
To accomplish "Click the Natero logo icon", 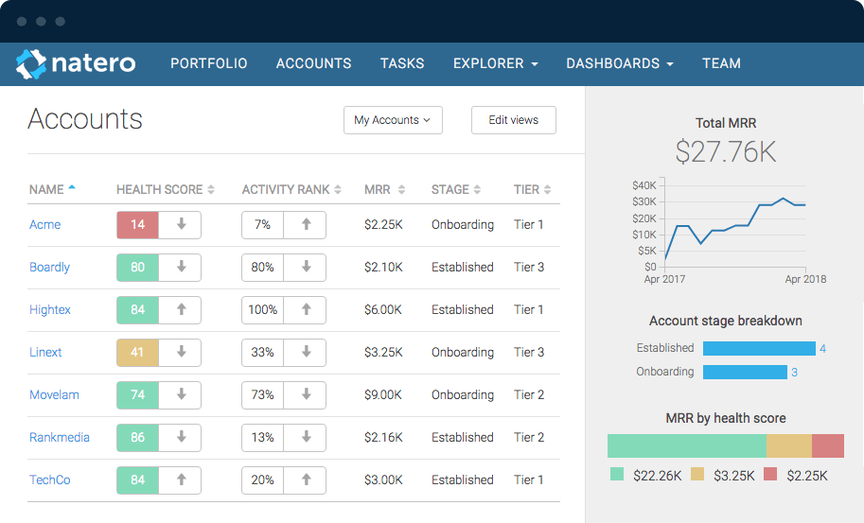I will [31, 64].
